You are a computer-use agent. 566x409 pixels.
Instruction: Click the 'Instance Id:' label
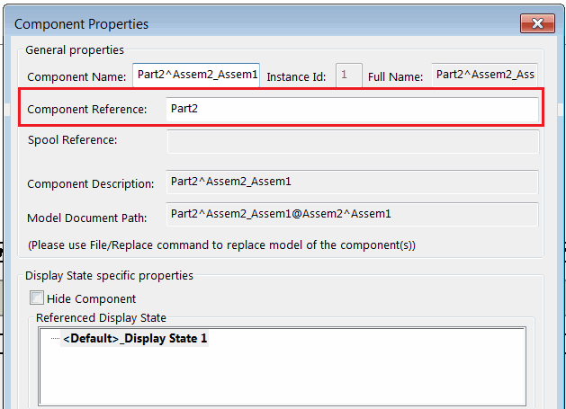tap(296, 77)
